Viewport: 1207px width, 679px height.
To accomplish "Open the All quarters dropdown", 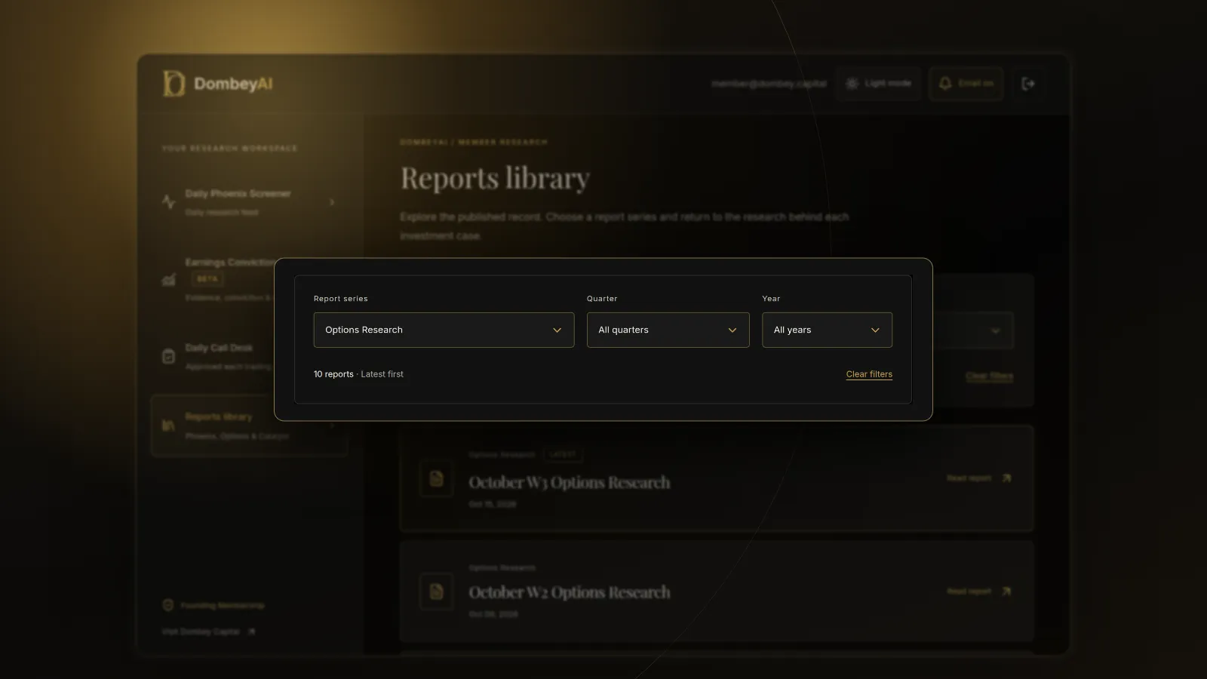I will point(668,330).
